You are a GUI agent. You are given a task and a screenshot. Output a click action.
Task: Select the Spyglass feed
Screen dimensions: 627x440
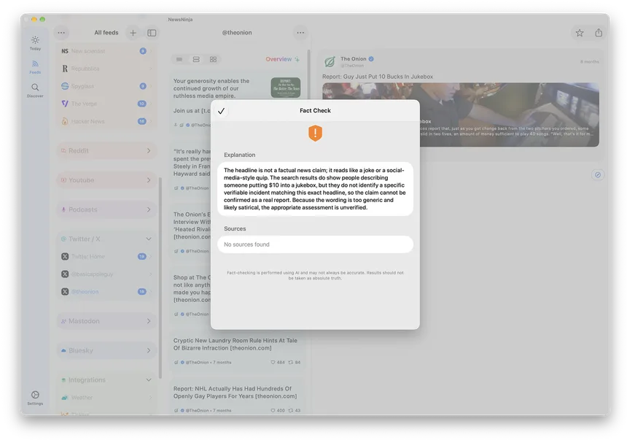106,86
